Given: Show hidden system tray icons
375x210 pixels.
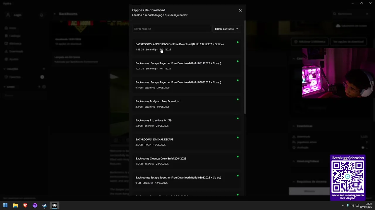Looking at the screenshot, I should click(343, 205).
